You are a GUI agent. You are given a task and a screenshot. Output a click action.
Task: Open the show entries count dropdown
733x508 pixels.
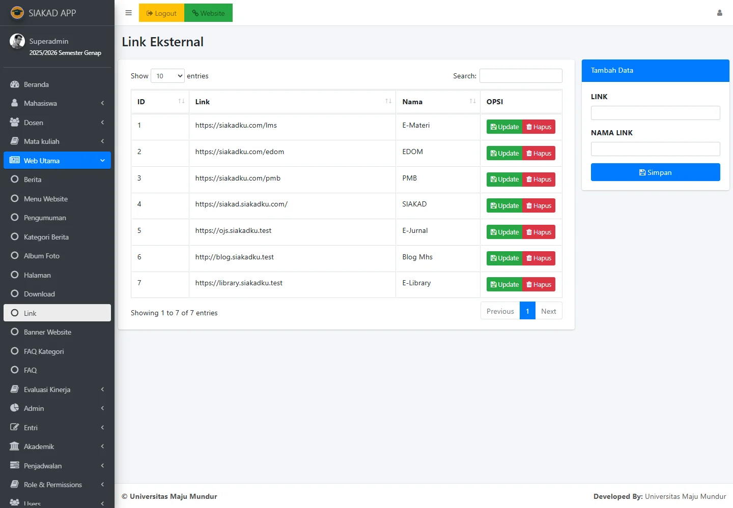[x=167, y=76]
